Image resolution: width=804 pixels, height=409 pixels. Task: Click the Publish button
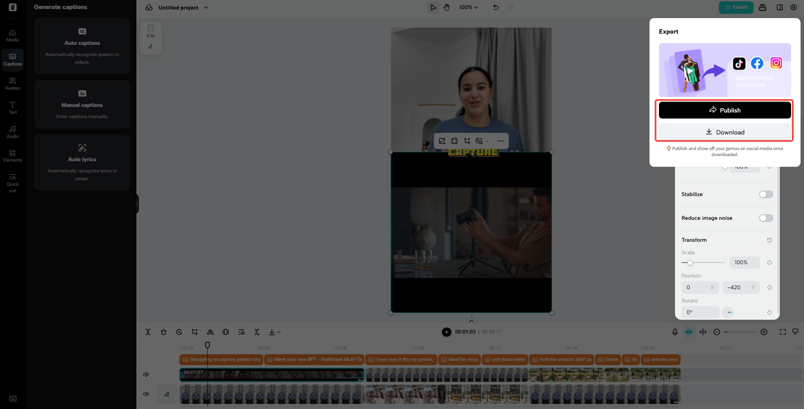[x=725, y=110]
